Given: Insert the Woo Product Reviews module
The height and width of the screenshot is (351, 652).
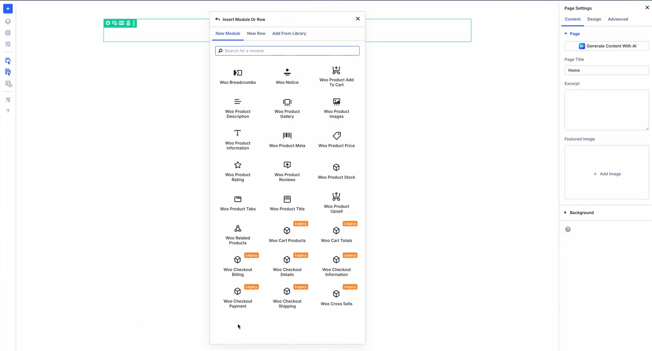Looking at the screenshot, I should (287, 171).
